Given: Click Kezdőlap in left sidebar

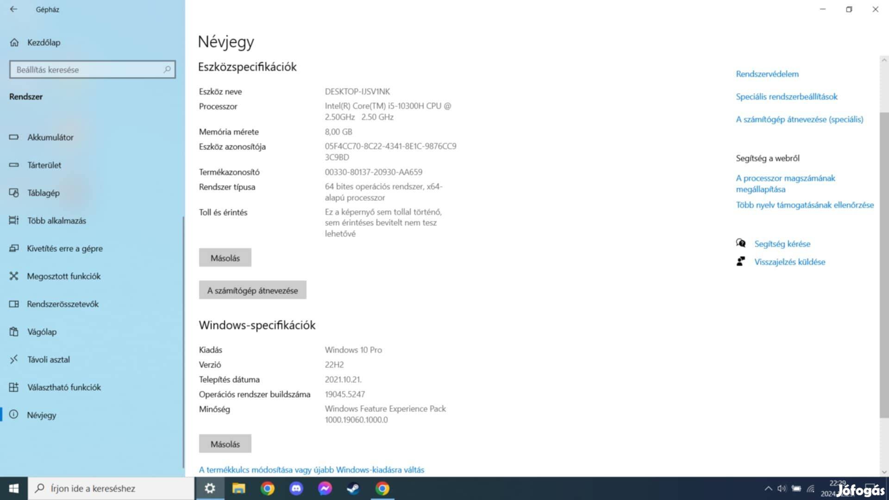Looking at the screenshot, I should [44, 42].
